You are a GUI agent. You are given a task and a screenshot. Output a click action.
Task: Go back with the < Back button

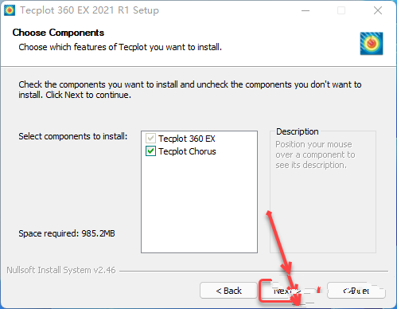[x=228, y=291]
